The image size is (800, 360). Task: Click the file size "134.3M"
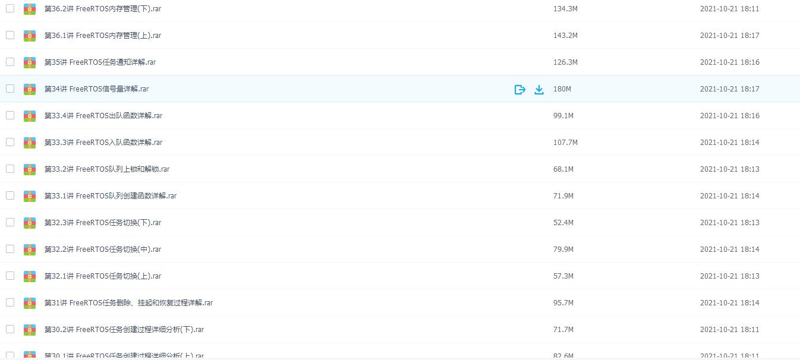(565, 9)
